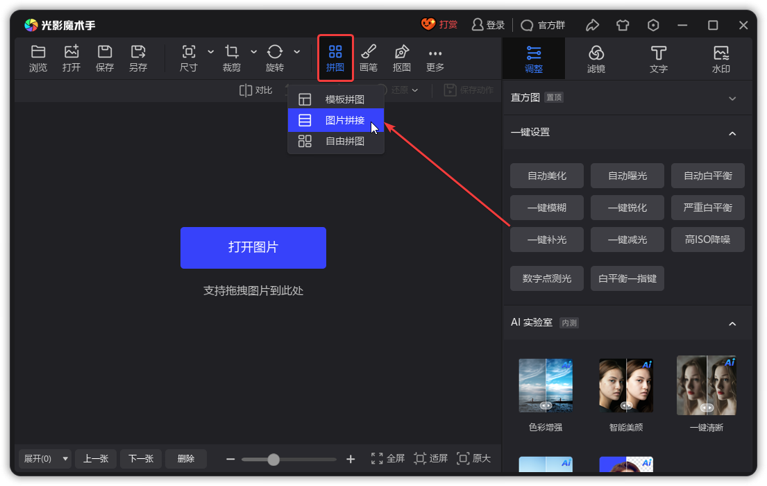Open the 画笔 brush tool
767x486 pixels.
tap(369, 58)
